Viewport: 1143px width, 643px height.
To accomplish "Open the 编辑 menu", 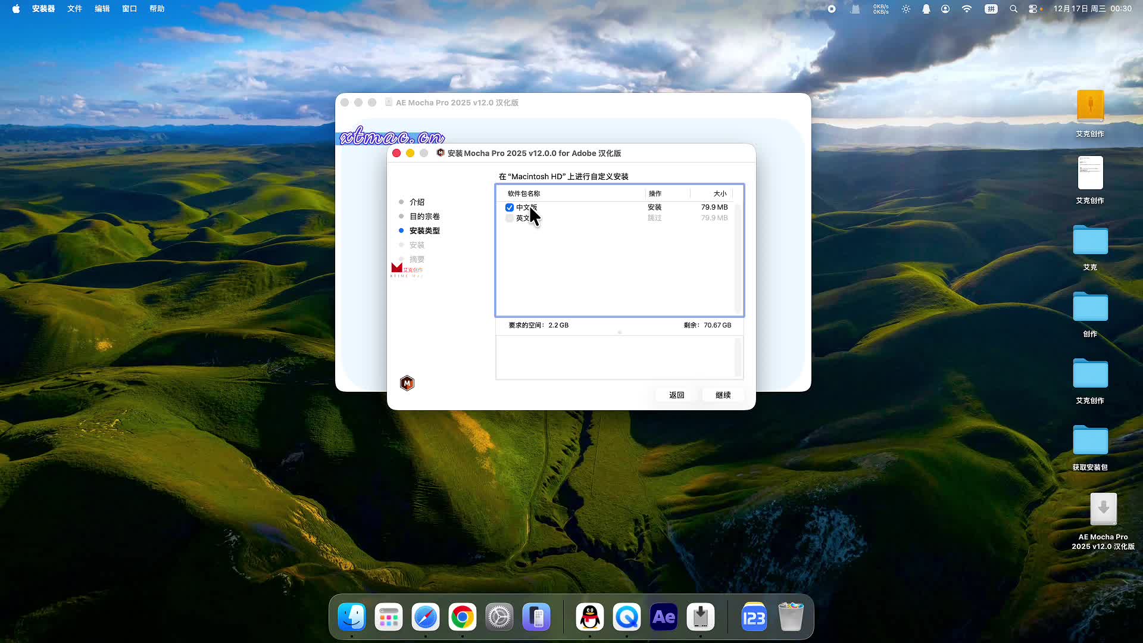I will [x=102, y=9].
